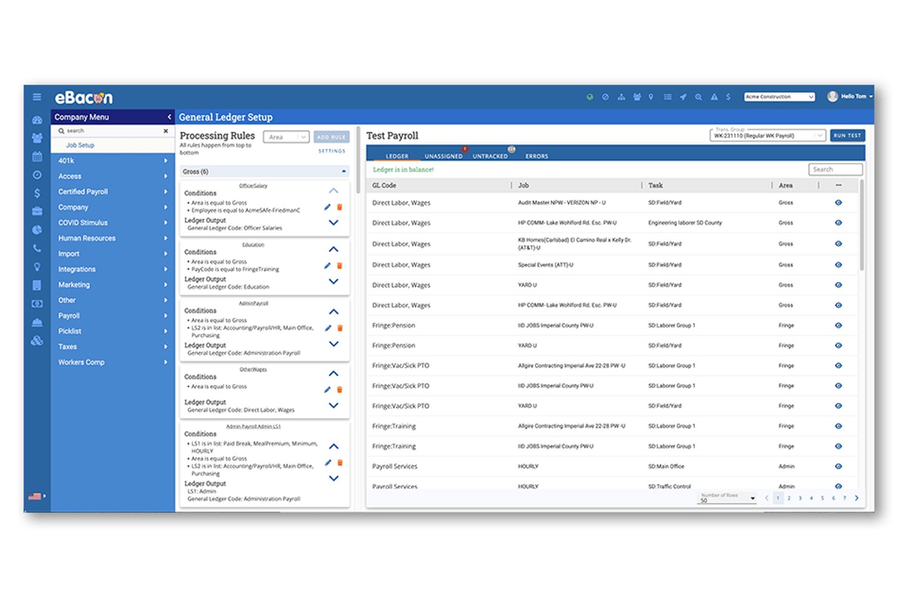The height and width of the screenshot is (599, 898).
Task: Click the briefcase icon in left sidebar
Action: (37, 211)
